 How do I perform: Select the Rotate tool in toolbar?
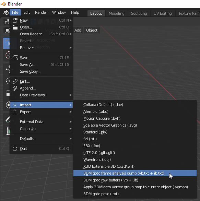(x=8, y=81)
